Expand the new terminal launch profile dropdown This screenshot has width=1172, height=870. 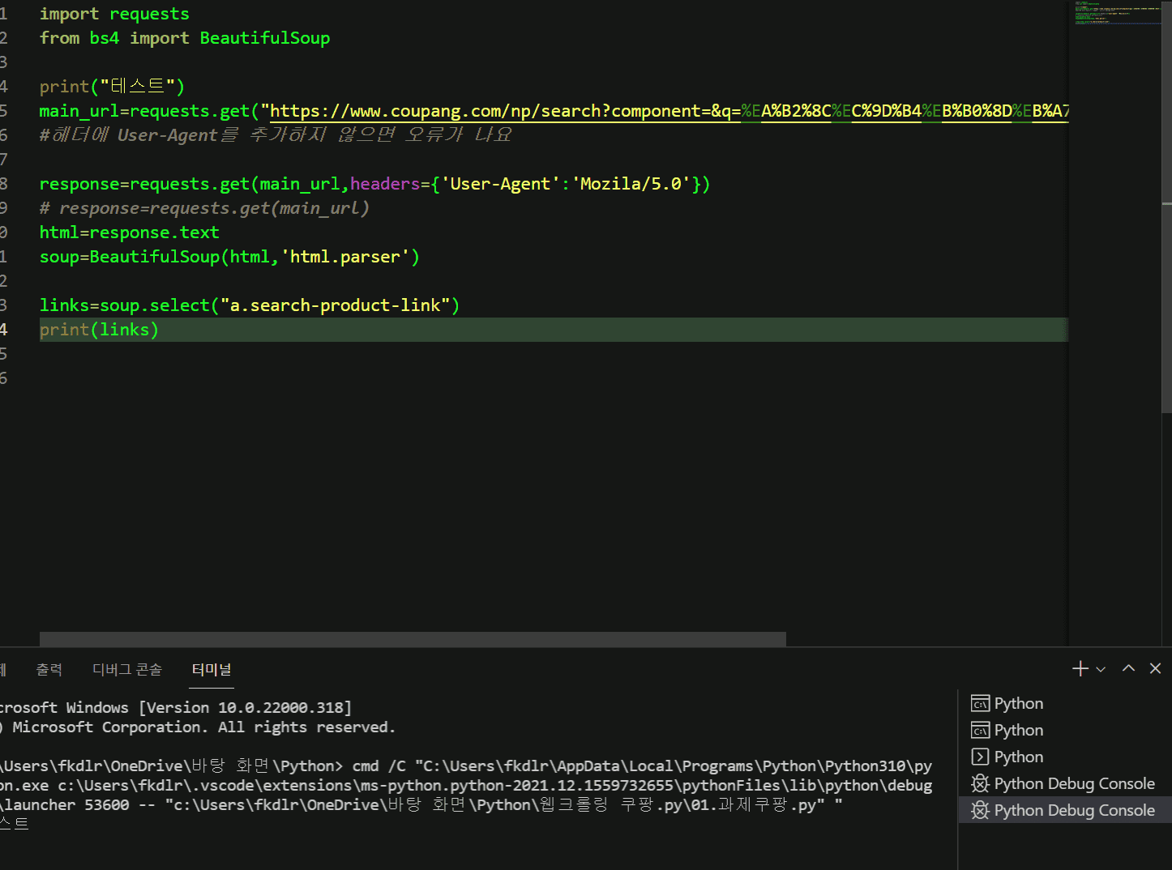[x=1101, y=669]
